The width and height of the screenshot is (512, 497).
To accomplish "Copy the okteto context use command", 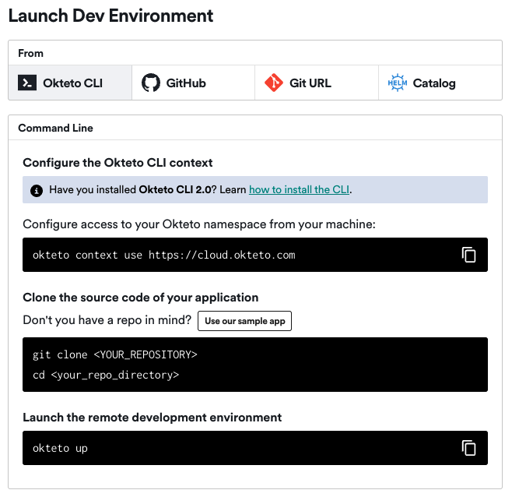I will coord(468,255).
